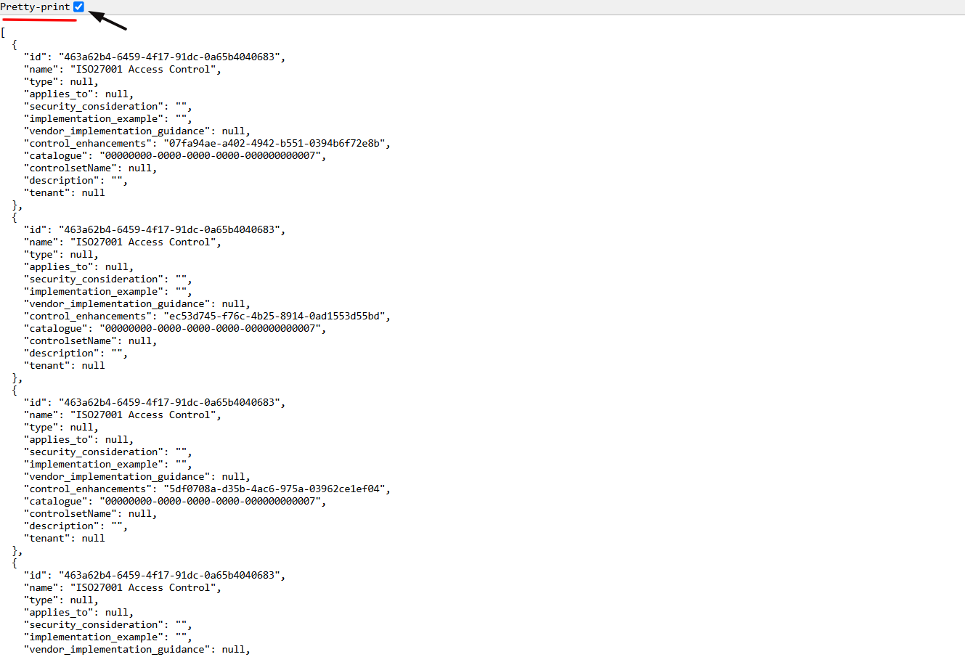The height and width of the screenshot is (657, 965).
Task: Click implementation_example key in fourth object
Action: (x=91, y=637)
